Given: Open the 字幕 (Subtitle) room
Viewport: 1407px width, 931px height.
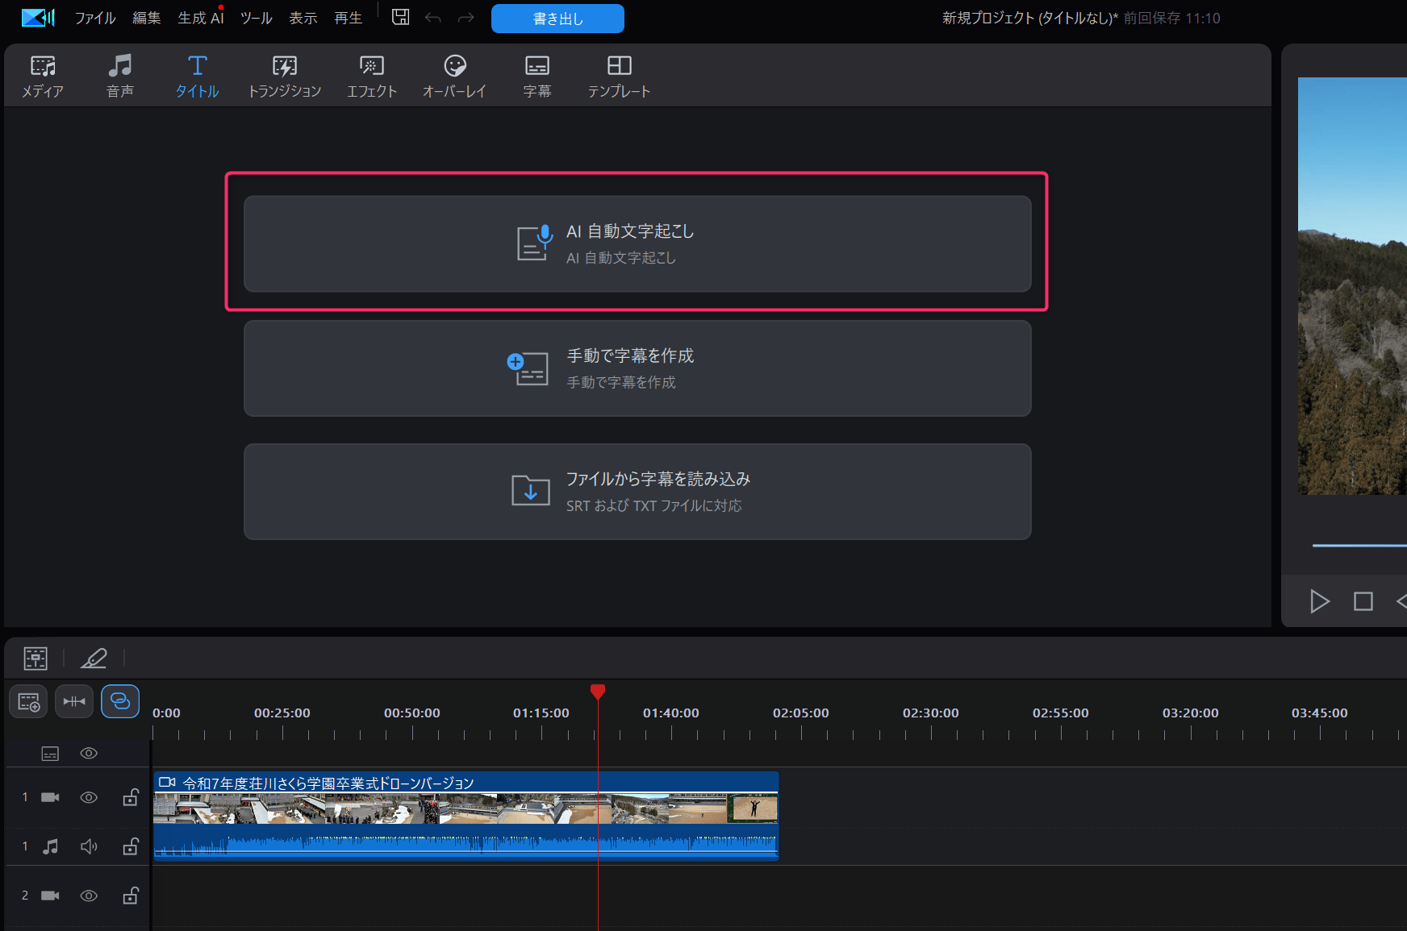Looking at the screenshot, I should point(537,77).
